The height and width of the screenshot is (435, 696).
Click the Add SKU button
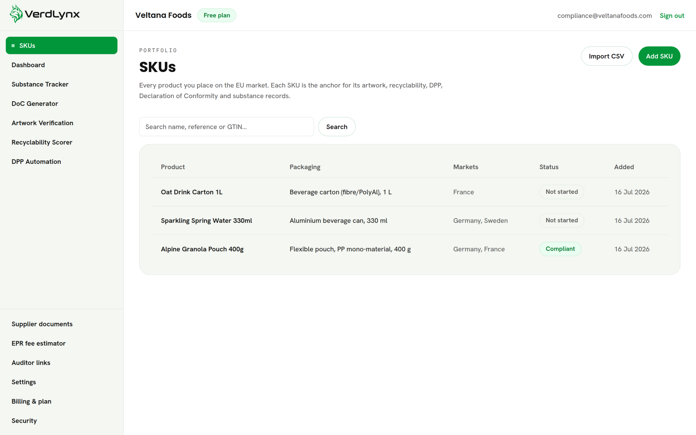coord(659,56)
